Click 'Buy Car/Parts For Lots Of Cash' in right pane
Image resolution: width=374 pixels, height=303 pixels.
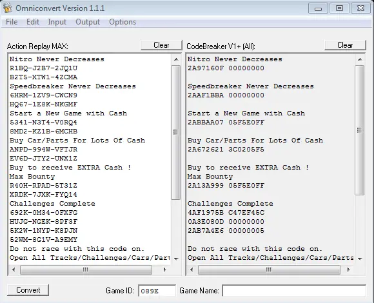pyautogui.click(x=255, y=141)
